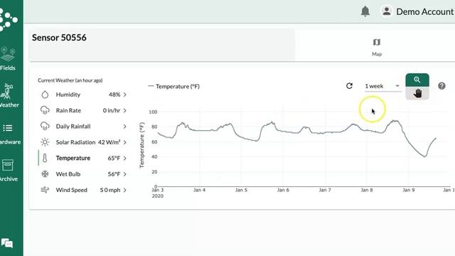Click the Map label under map icon
The height and width of the screenshot is (256, 455).
pos(377,54)
